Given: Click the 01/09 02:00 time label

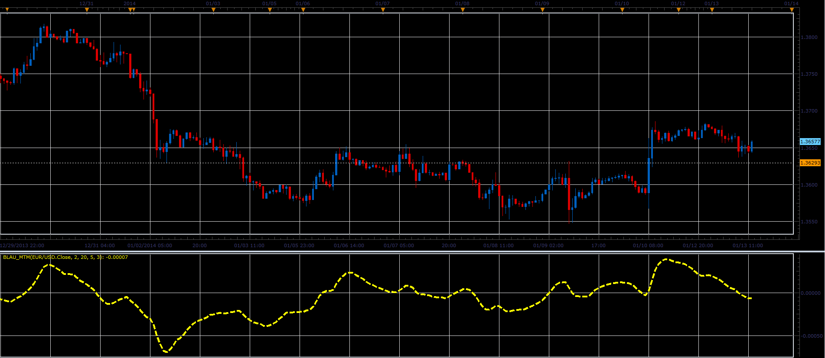Looking at the screenshot, I should 548,245.
